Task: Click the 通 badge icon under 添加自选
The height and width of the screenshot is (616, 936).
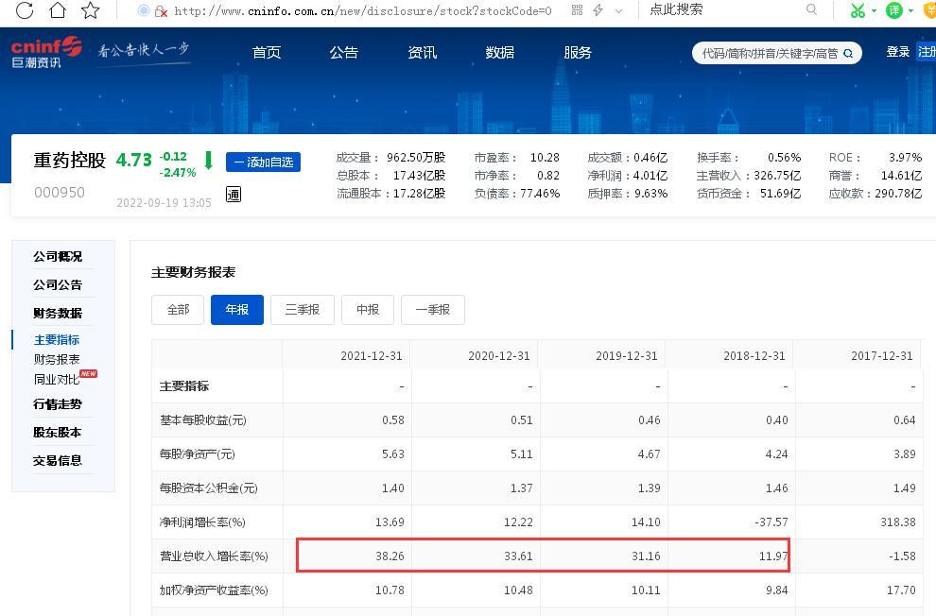Action: [x=234, y=195]
